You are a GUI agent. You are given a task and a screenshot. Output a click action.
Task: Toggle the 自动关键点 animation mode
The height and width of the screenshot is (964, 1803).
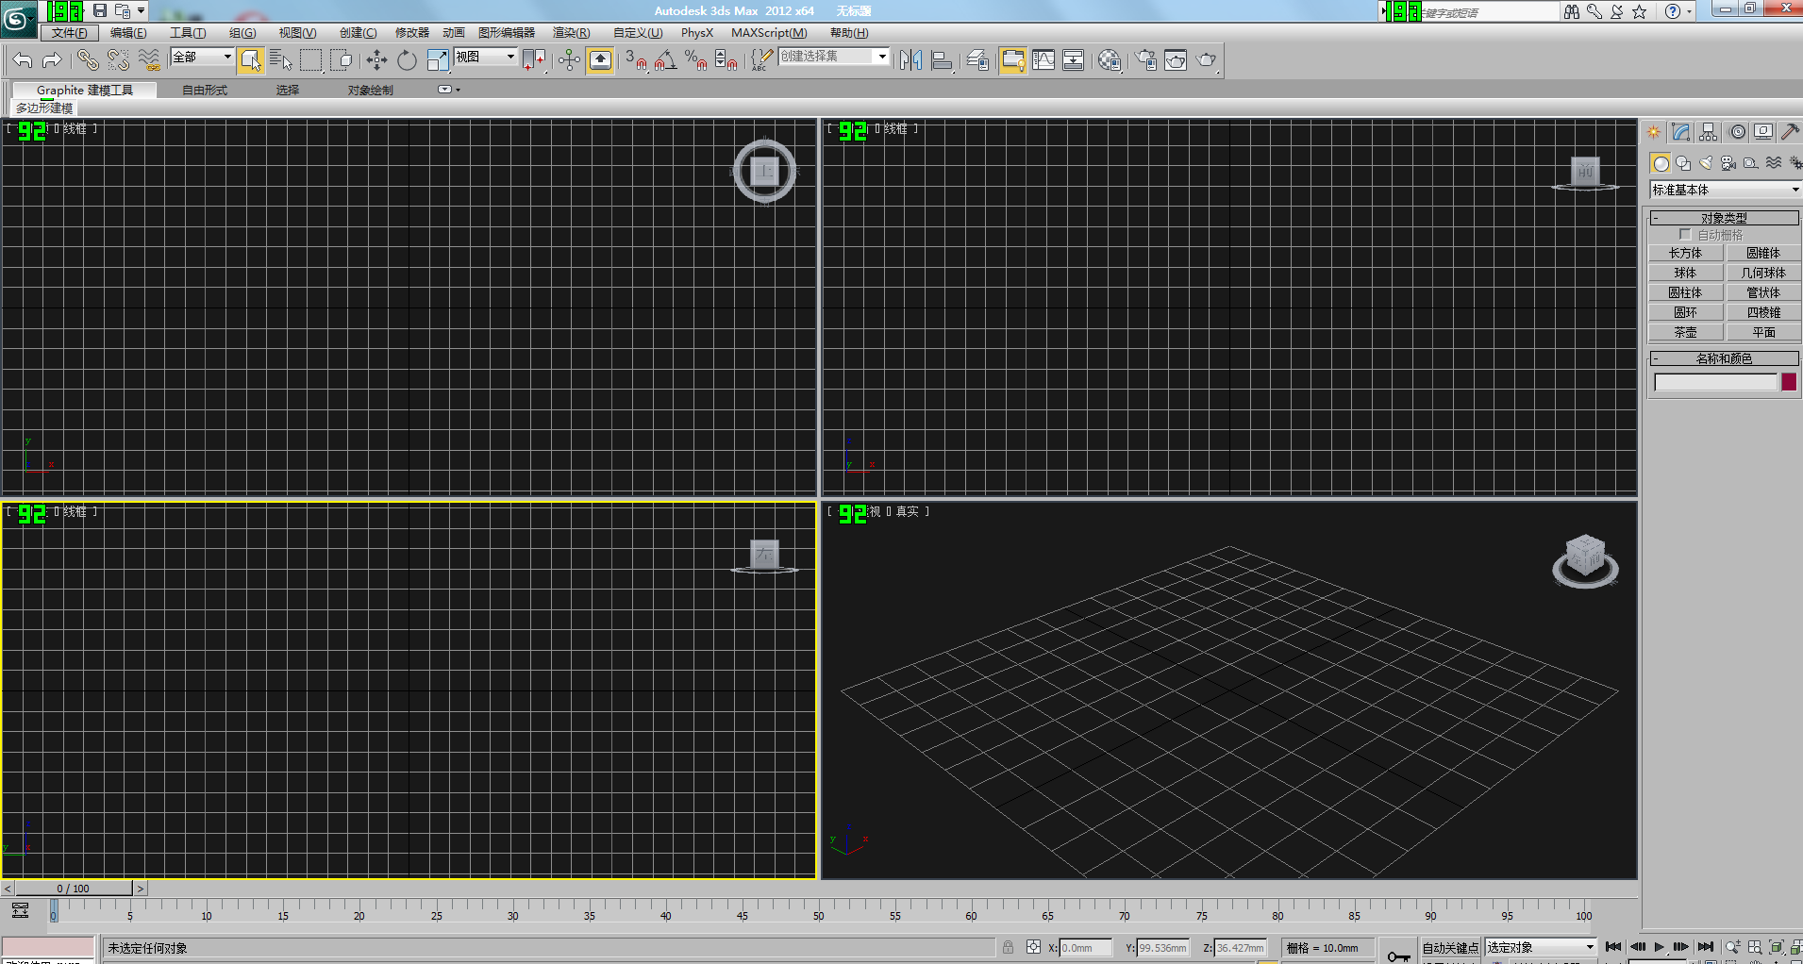pyautogui.click(x=1452, y=947)
